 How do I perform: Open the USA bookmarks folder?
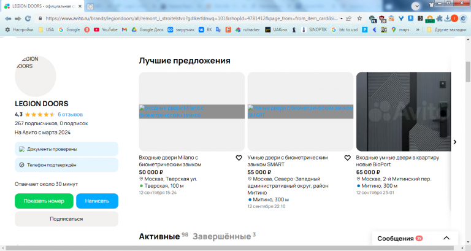pos(46,29)
